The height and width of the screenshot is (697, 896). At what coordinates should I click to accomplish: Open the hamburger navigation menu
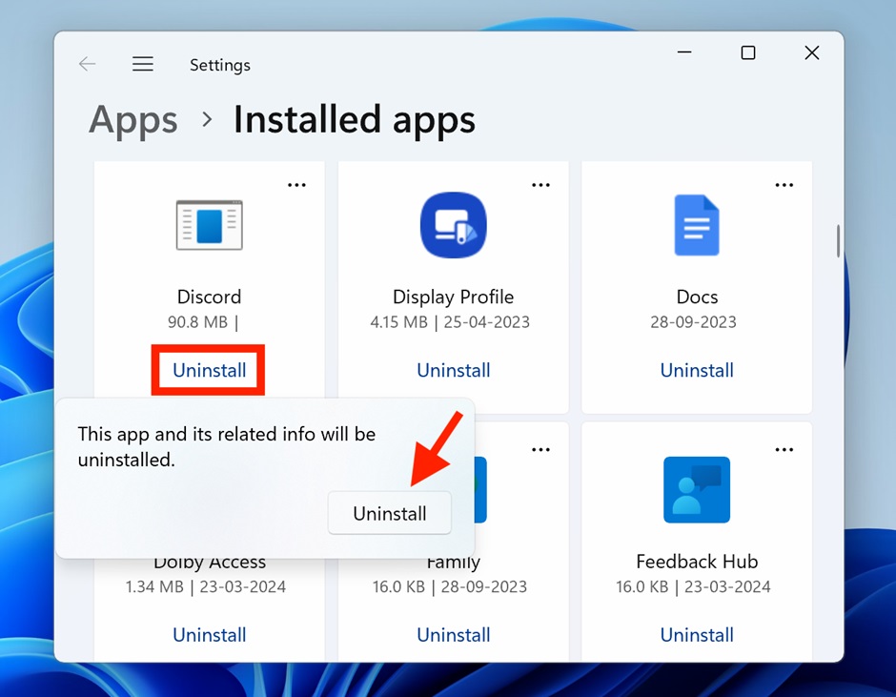[143, 64]
